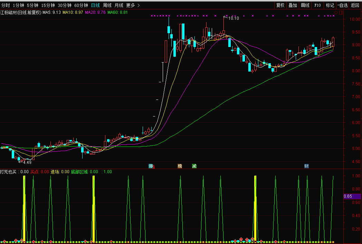The image size is (362, 244).
Task: Click the 叠加 overlay button
Action: (293, 5)
